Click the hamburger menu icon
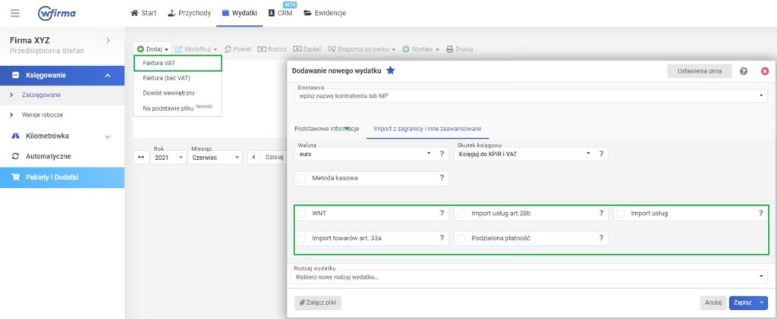The width and height of the screenshot is (777, 319). (x=15, y=13)
